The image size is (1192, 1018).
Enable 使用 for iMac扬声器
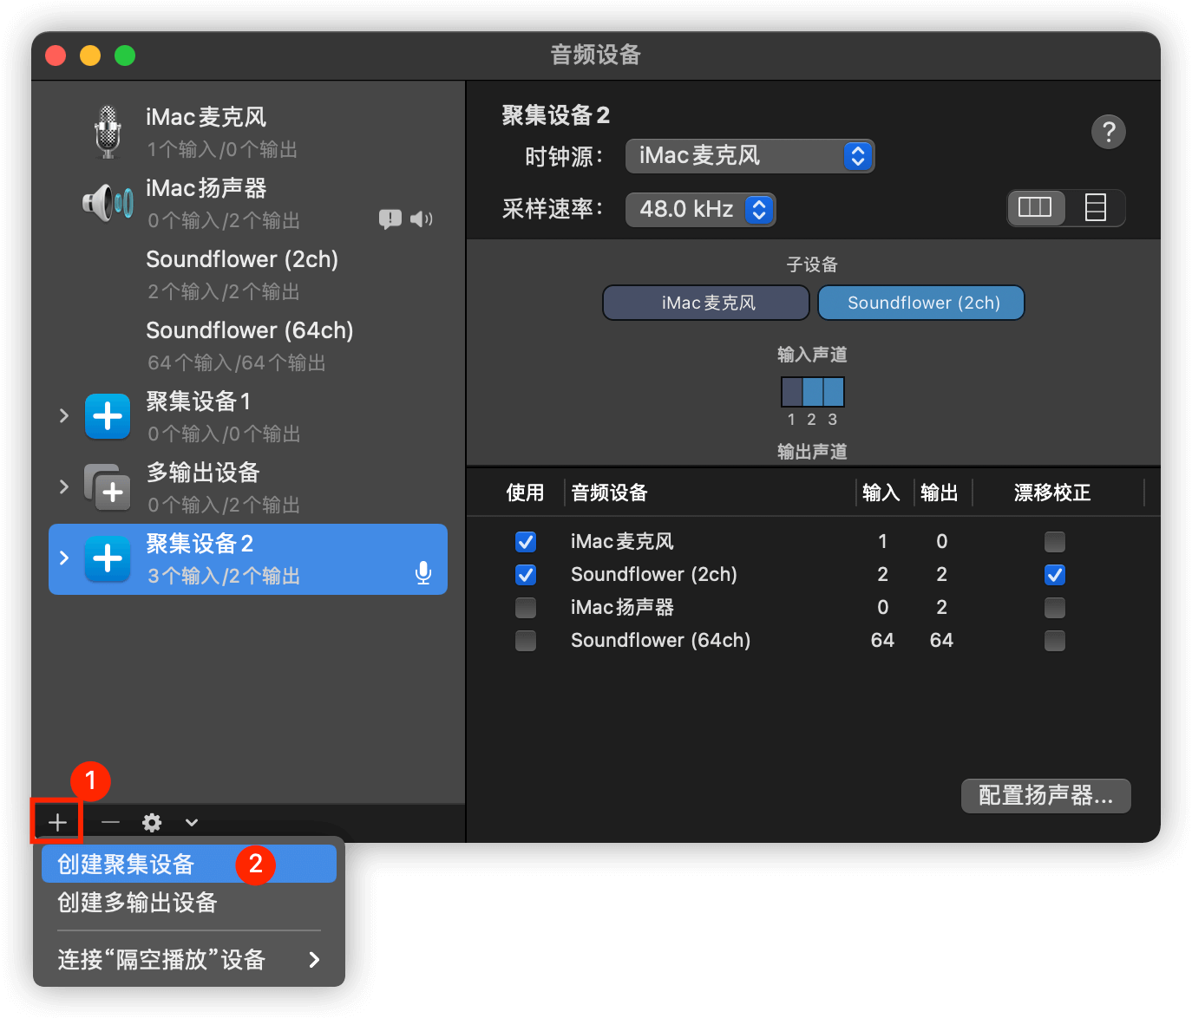(x=526, y=608)
